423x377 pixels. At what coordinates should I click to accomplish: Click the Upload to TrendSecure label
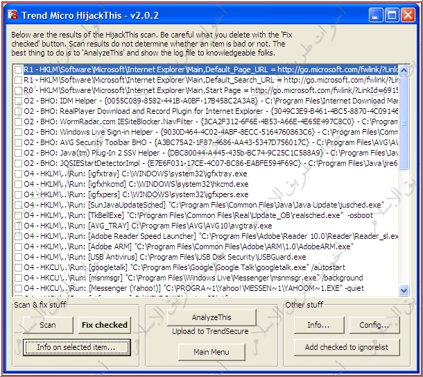210,331
